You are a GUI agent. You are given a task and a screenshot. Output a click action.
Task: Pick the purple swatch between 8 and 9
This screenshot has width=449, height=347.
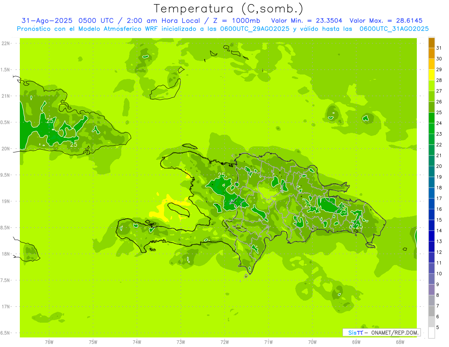coord(431,290)
